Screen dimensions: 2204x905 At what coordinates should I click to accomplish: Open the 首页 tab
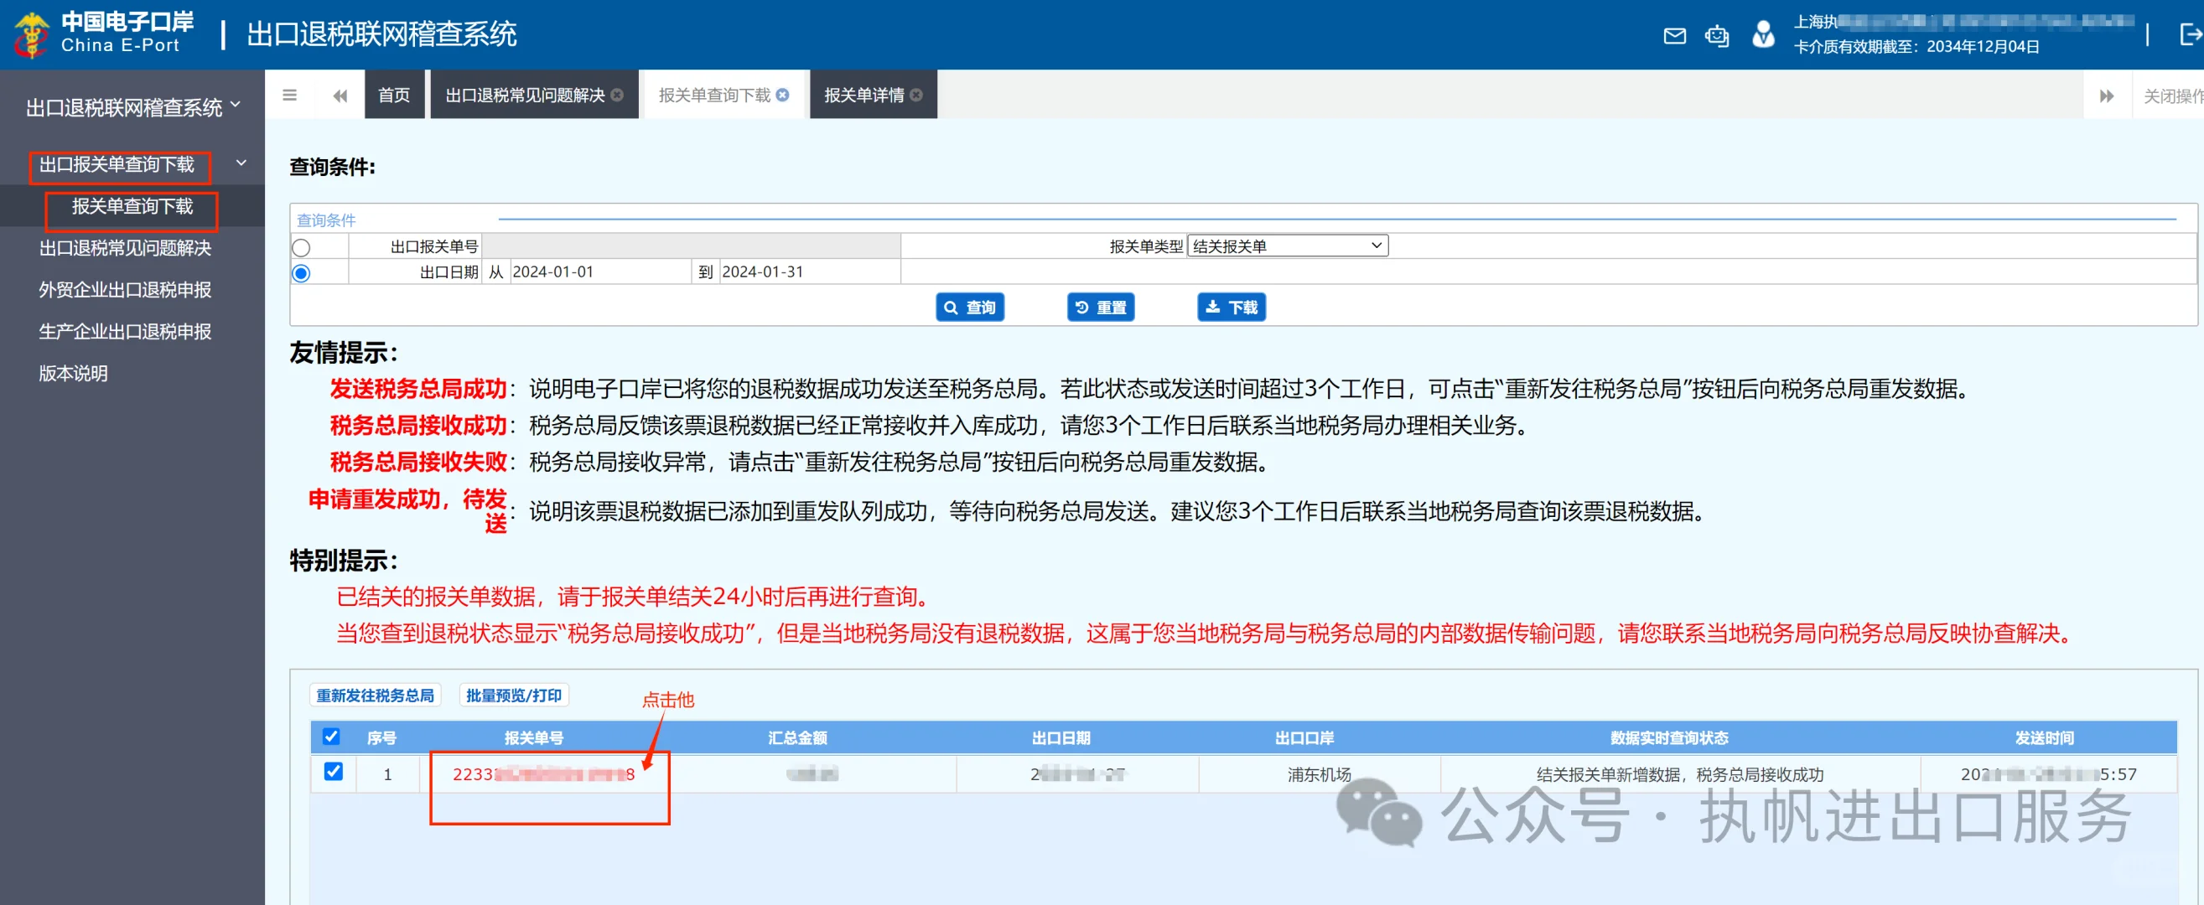point(393,94)
